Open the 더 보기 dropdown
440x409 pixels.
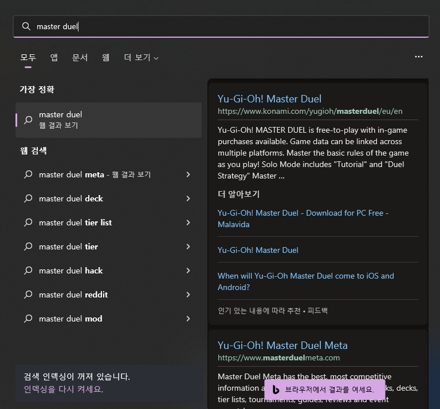[141, 57]
